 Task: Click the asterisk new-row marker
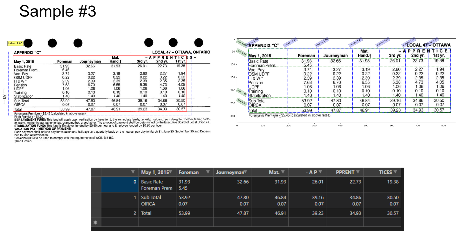pyautogui.click(x=96, y=222)
